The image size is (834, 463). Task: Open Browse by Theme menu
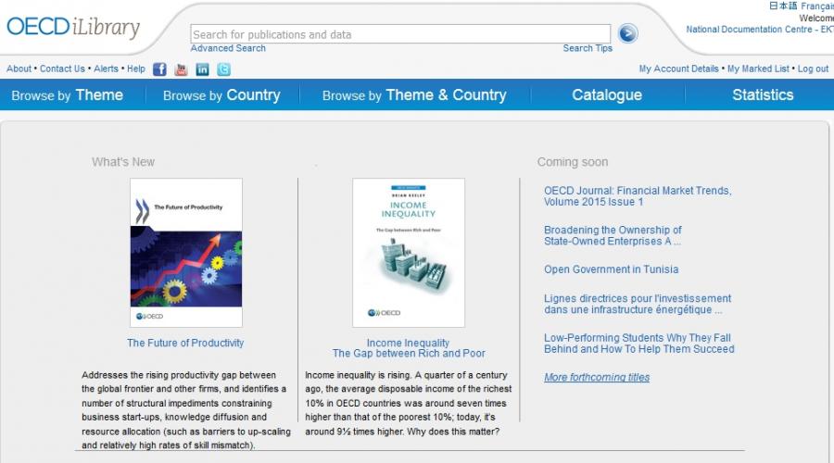pos(67,95)
